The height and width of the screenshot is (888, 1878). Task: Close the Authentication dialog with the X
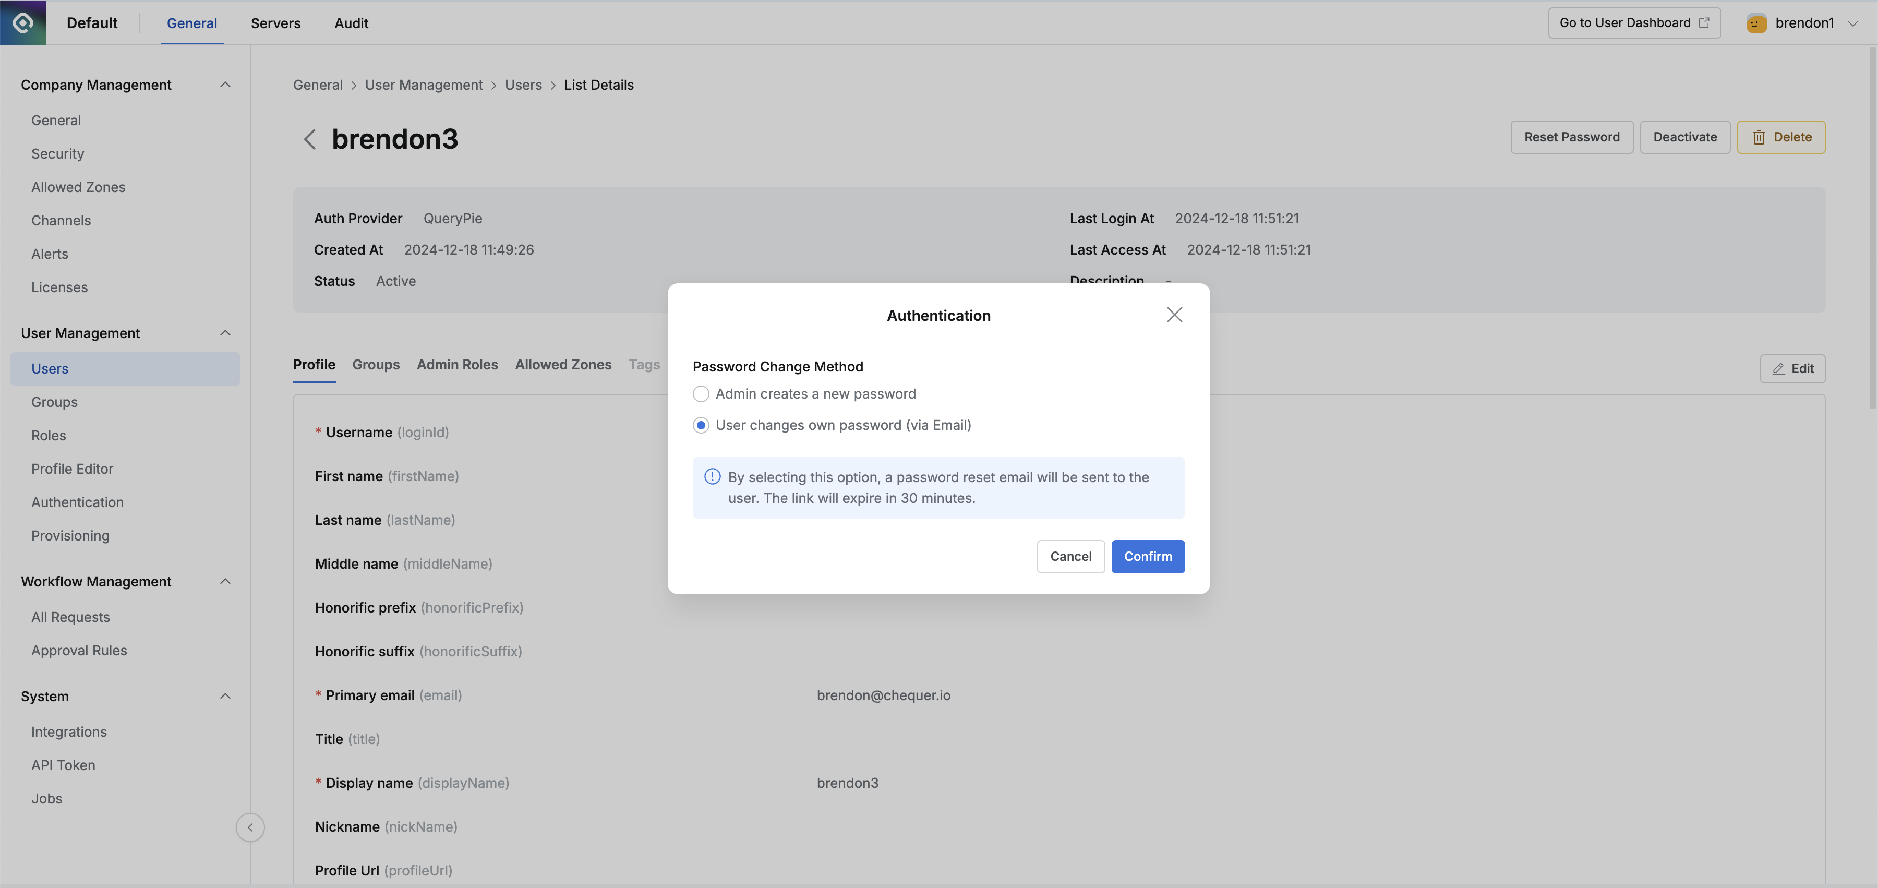point(1174,314)
